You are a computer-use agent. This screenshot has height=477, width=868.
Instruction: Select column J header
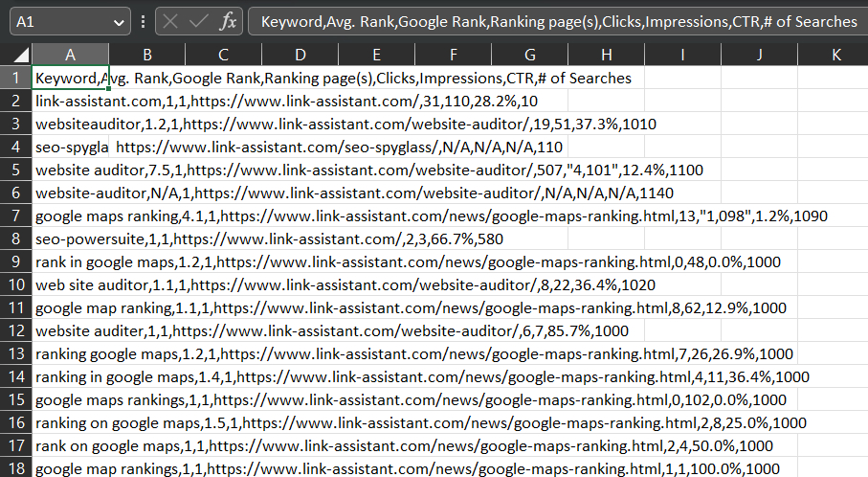(760, 55)
